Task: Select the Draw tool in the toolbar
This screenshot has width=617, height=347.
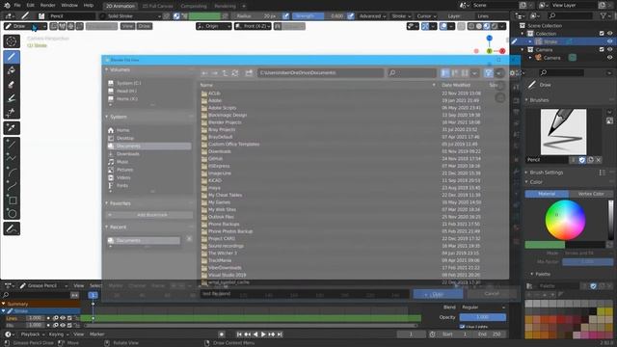Action: tap(12, 57)
